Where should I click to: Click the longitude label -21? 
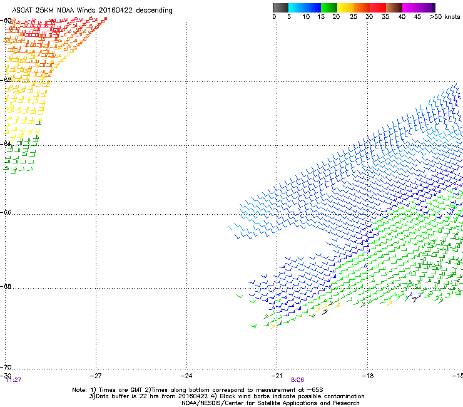point(277,376)
